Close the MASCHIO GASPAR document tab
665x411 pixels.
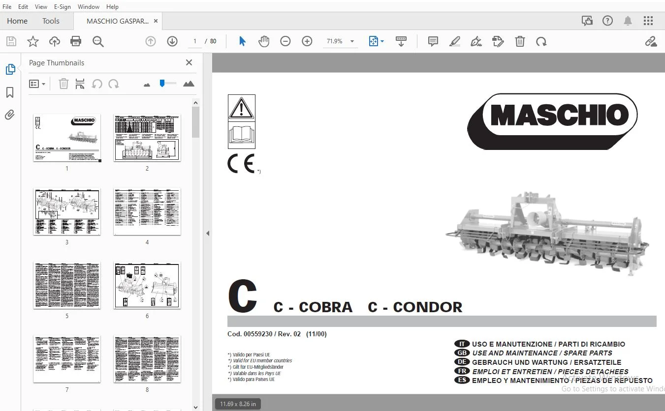pyautogui.click(x=156, y=21)
